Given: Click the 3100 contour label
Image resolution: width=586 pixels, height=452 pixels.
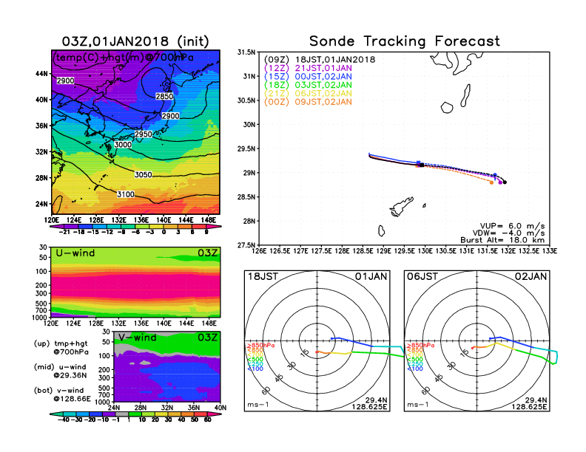Looking at the screenshot, I should (x=126, y=194).
